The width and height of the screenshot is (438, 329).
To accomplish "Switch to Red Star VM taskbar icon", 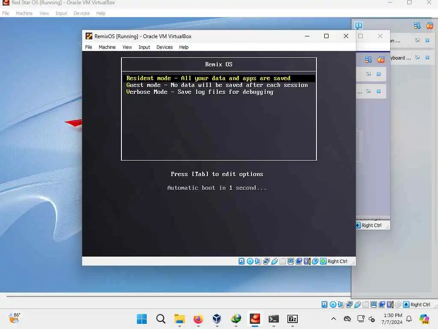I will point(255,319).
